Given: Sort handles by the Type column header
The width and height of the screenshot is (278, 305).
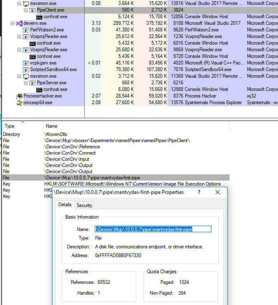Looking at the screenshot, I should click(9, 126).
